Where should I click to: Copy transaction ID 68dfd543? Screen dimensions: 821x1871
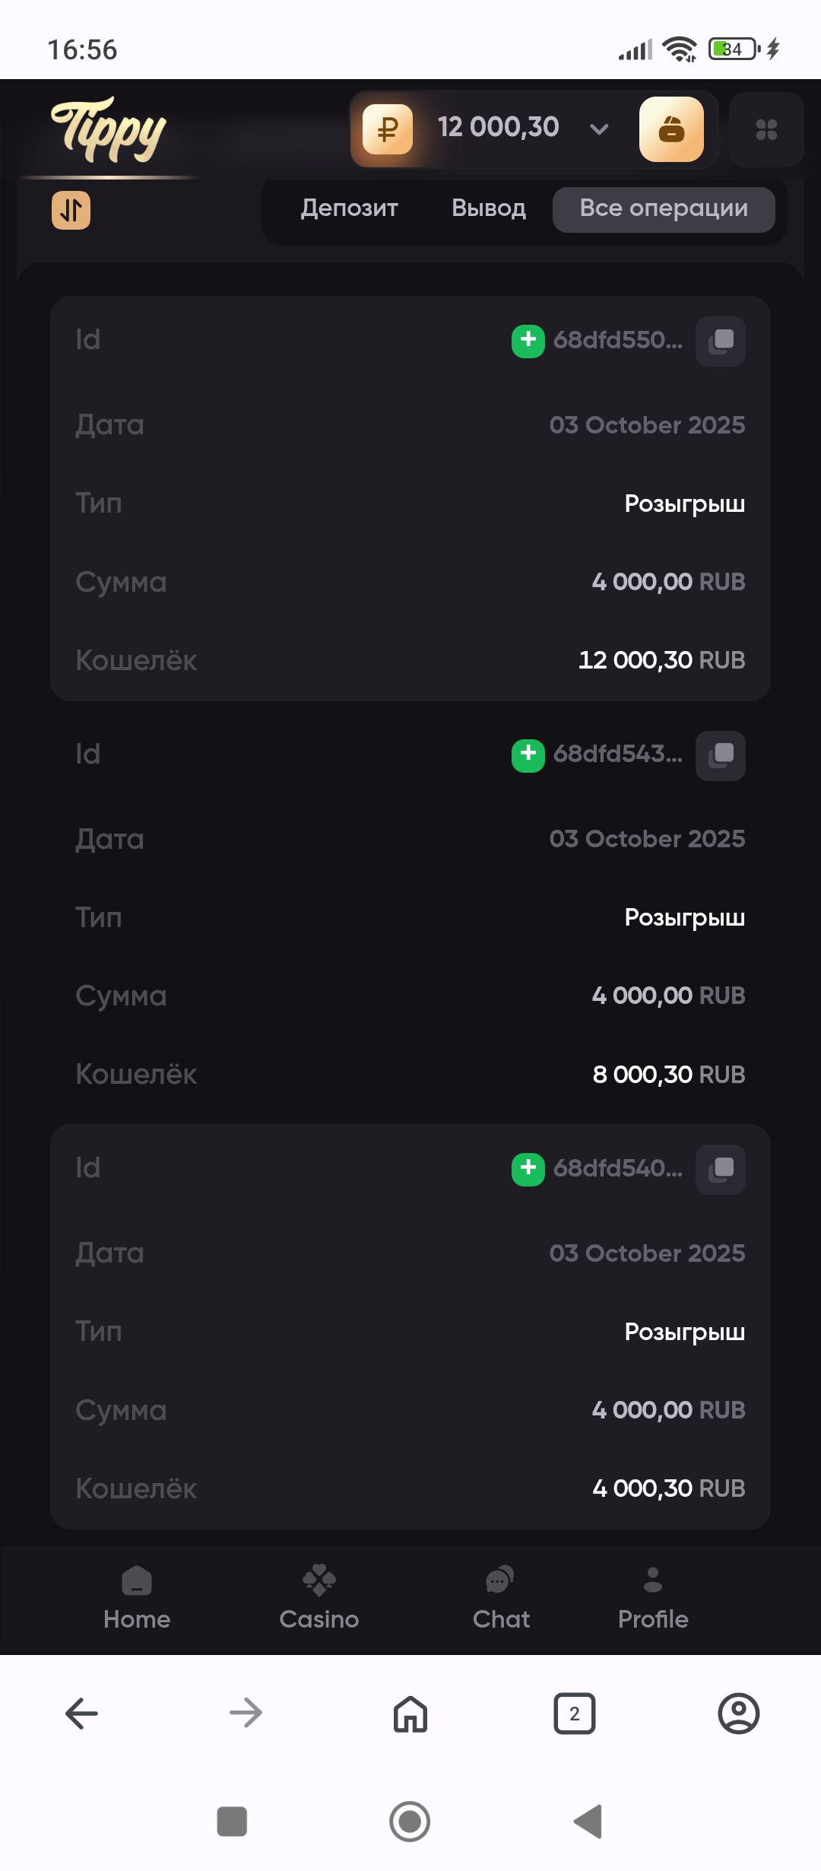[720, 755]
